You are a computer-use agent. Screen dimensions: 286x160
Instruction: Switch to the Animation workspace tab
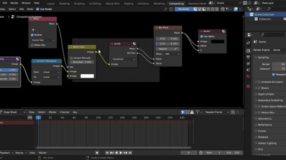143,4
